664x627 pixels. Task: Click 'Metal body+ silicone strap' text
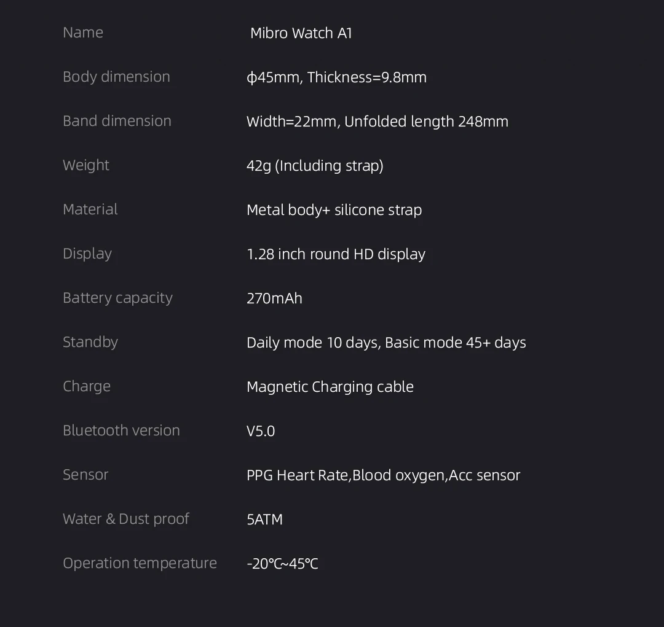point(334,210)
